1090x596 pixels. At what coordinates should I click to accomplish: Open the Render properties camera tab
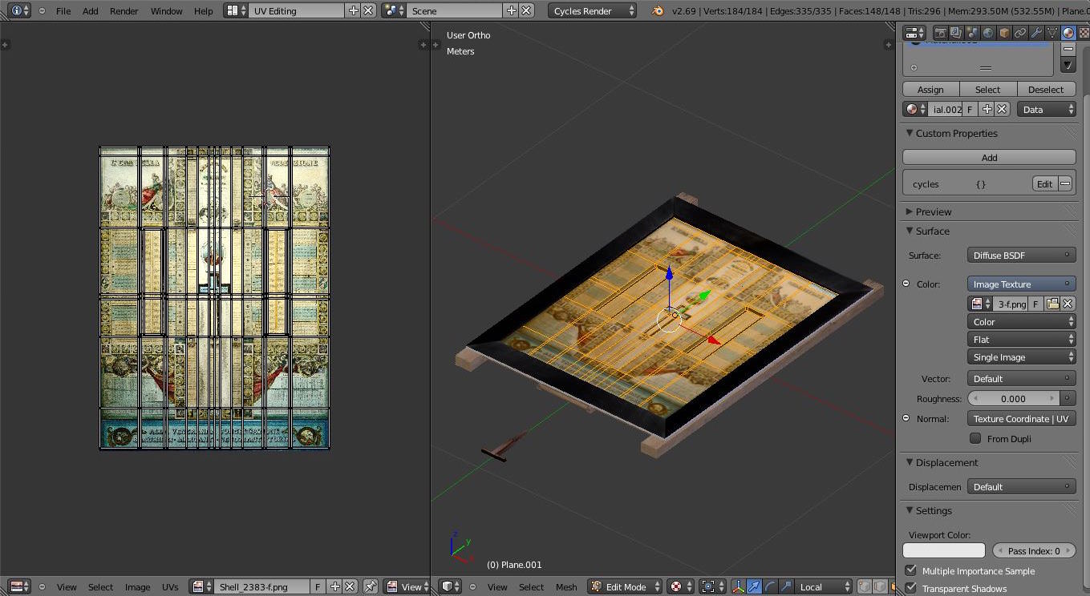(941, 33)
